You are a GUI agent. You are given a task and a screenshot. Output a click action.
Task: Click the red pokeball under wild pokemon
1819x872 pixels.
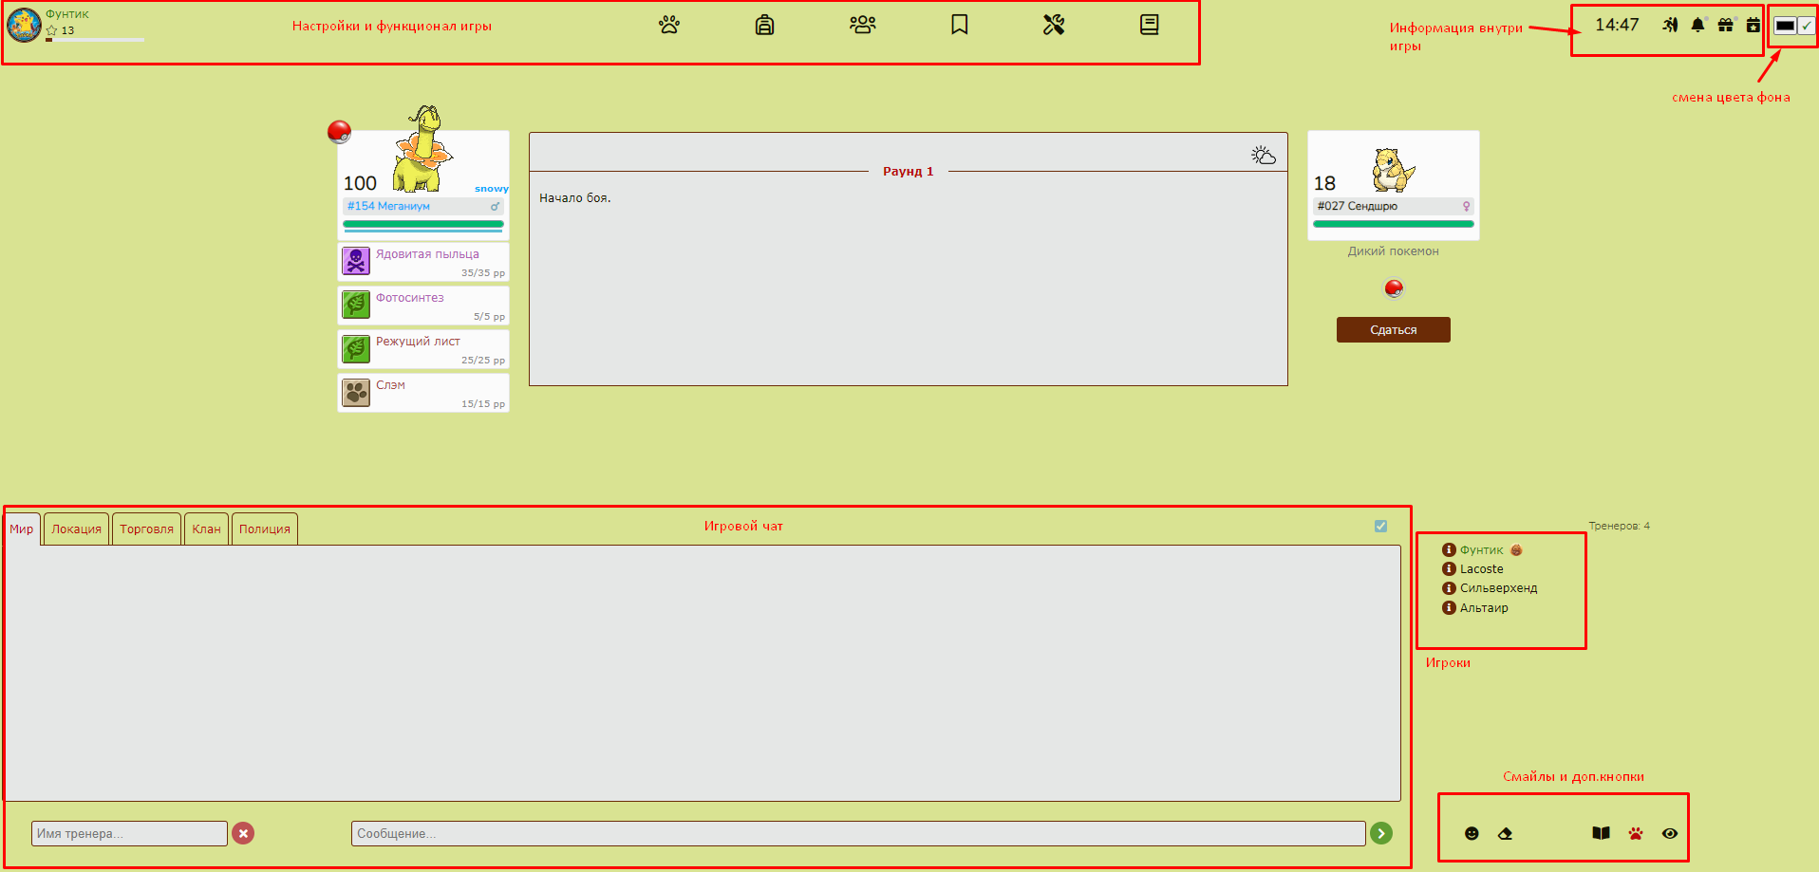(x=1394, y=288)
